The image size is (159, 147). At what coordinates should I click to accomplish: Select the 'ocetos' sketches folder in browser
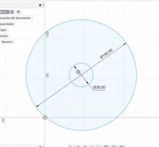[4, 36]
